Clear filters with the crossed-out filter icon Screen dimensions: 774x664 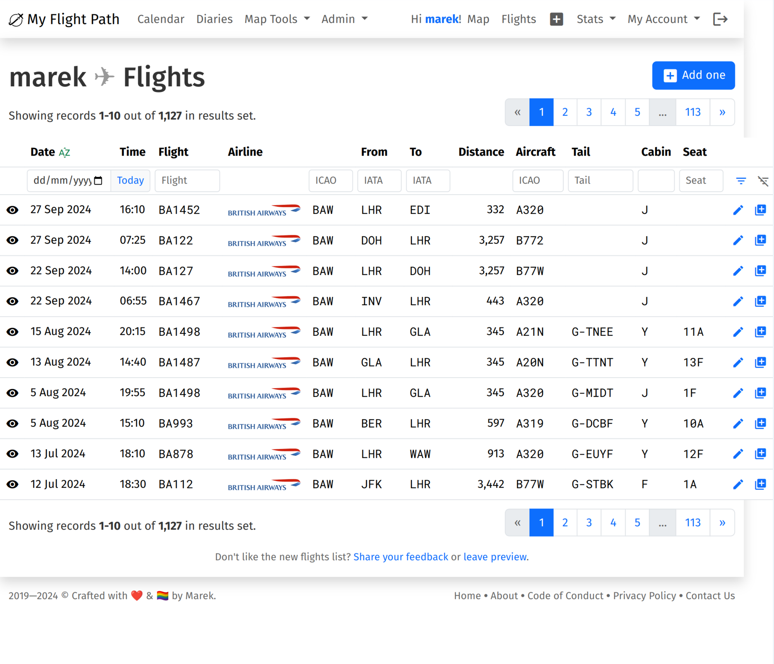[x=763, y=181]
